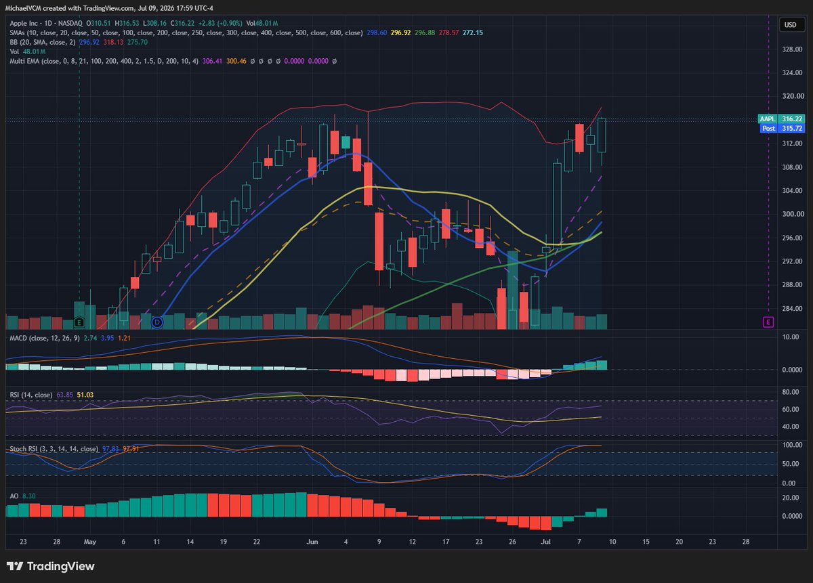The width and height of the screenshot is (813, 583).
Task: Click the latest green candlestick body
Action: tap(602, 135)
